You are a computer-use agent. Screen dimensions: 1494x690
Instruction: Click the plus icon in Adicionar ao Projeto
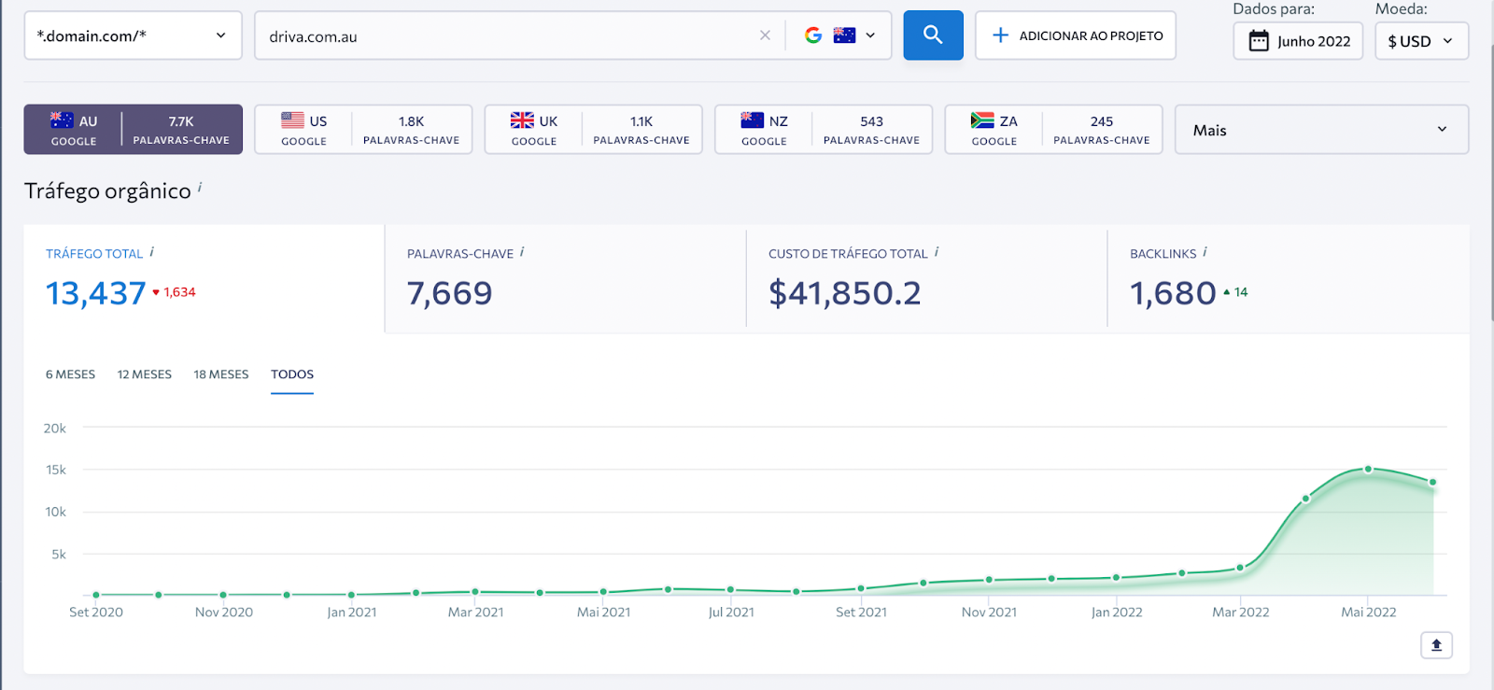[1000, 35]
